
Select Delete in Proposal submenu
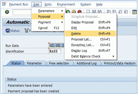point(90,34)
